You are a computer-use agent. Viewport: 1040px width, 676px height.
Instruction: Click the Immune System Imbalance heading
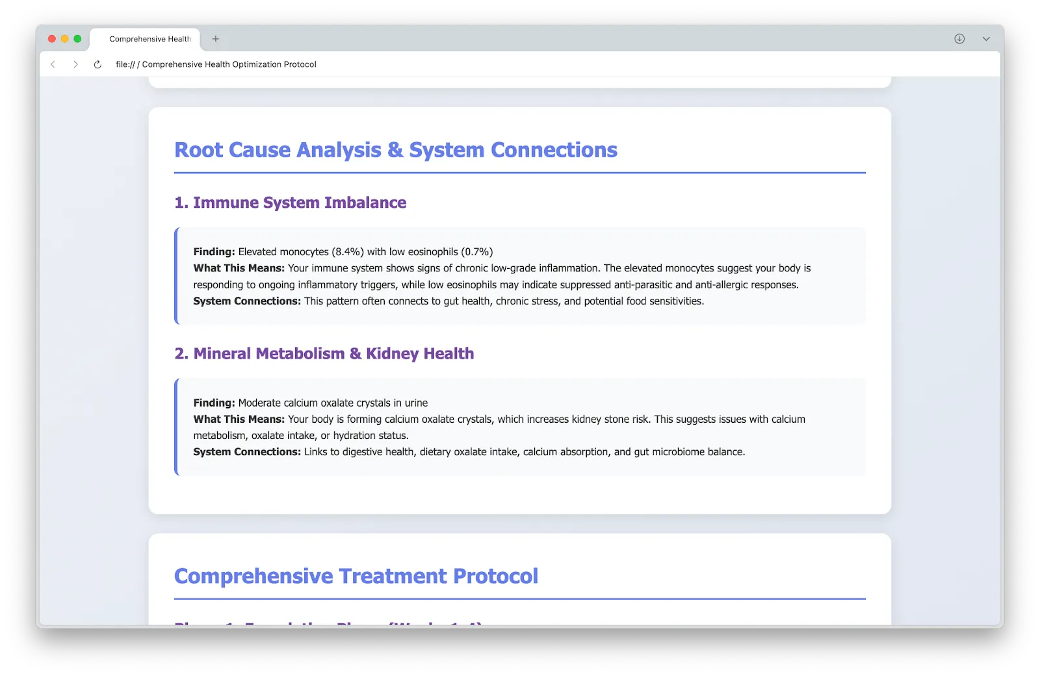[290, 203]
